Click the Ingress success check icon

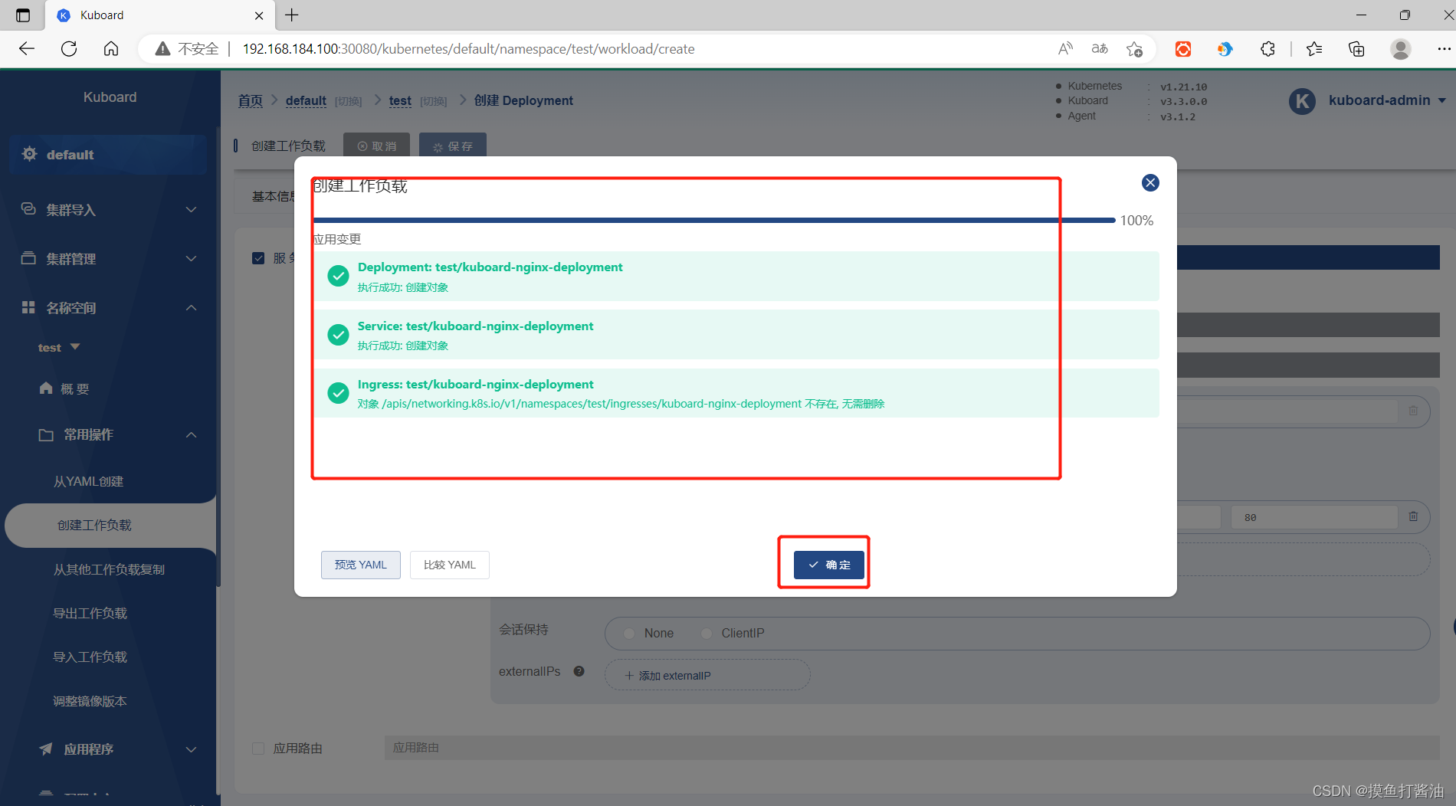[x=338, y=393]
